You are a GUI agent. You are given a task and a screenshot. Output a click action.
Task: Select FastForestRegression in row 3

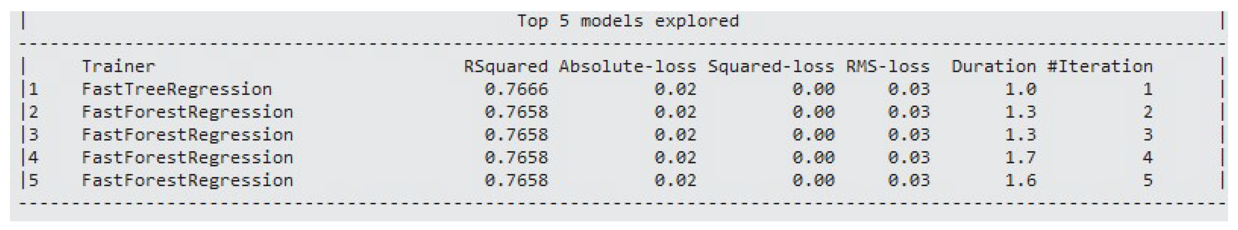pyautogui.click(x=187, y=134)
